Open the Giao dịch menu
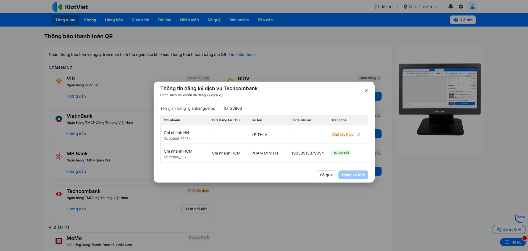This screenshot has width=528, height=251. (x=140, y=20)
